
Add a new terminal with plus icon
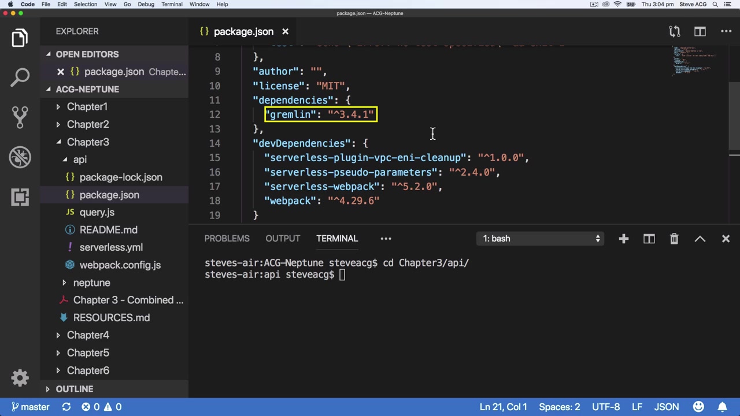(x=623, y=239)
